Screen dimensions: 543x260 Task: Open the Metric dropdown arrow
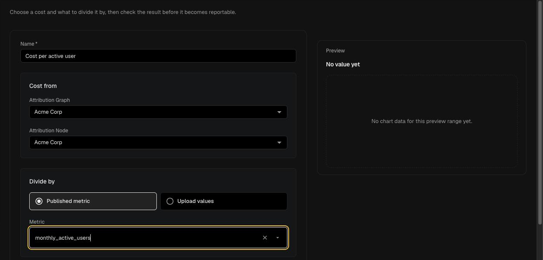tap(278, 238)
